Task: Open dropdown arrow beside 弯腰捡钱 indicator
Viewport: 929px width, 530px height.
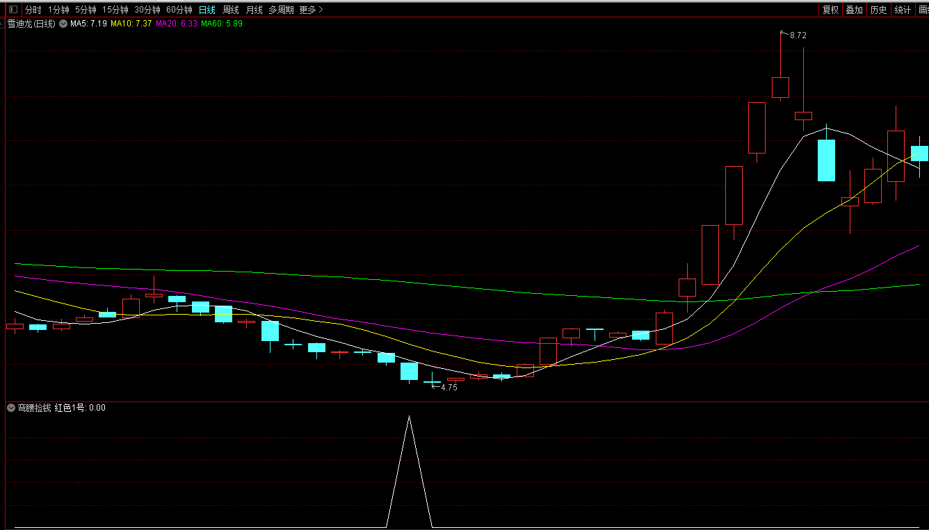Action: click(11, 408)
